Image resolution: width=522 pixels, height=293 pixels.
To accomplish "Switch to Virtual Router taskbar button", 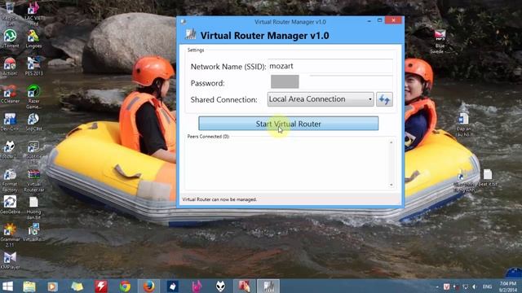I will [x=268, y=286].
